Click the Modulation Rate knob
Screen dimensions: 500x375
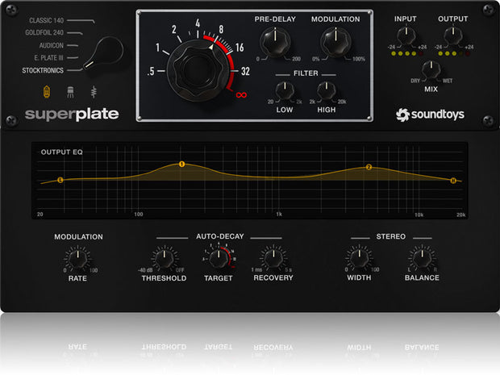(x=77, y=259)
